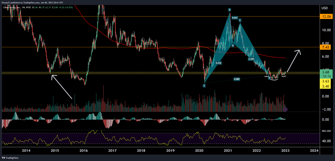Click the USD currency label
Image resolution: width=335 pixels, height=161 pixels.
[325, 8]
